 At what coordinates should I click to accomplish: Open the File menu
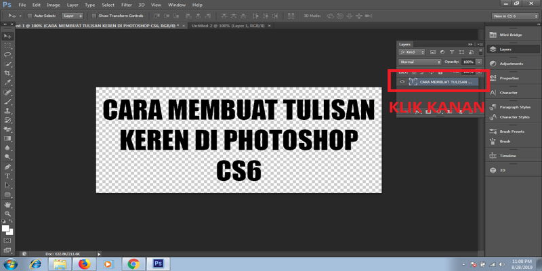click(22, 5)
